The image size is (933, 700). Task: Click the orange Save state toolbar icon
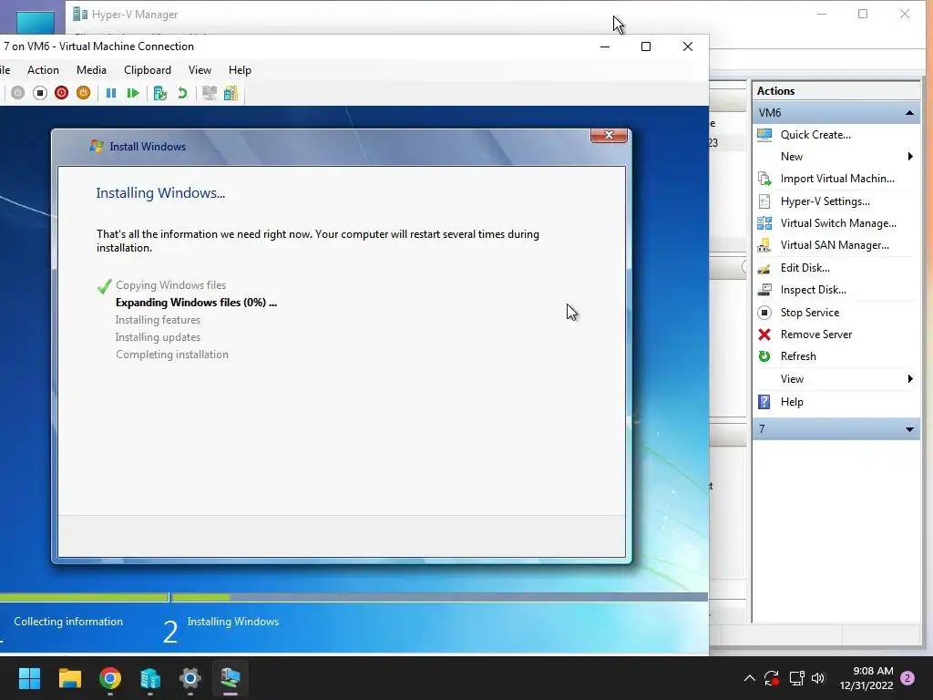click(83, 93)
